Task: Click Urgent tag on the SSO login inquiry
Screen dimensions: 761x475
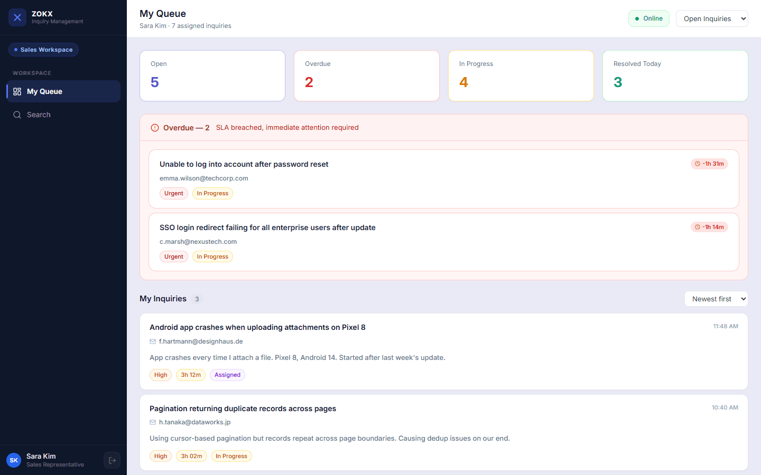Action: pyautogui.click(x=174, y=256)
